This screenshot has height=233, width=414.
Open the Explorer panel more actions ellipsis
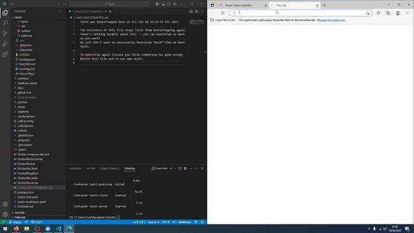pos(60,12)
